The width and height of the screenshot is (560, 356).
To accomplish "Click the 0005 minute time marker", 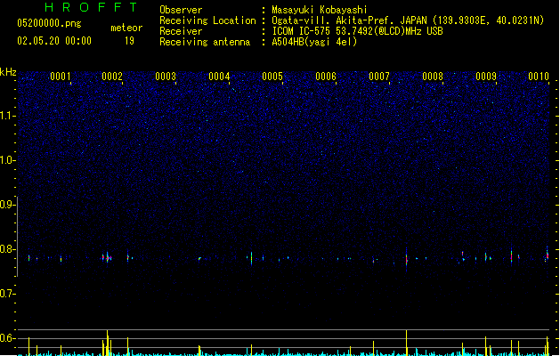I will pyautogui.click(x=272, y=77).
